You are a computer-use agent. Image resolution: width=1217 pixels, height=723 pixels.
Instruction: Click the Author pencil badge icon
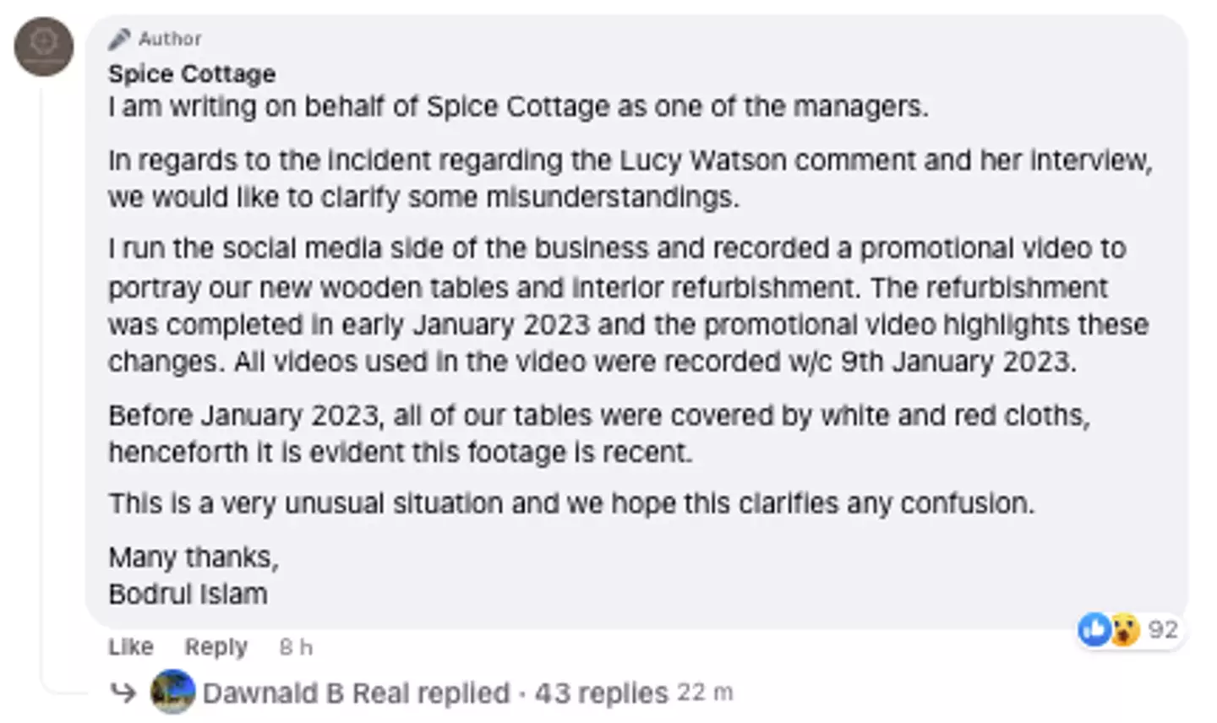120,39
